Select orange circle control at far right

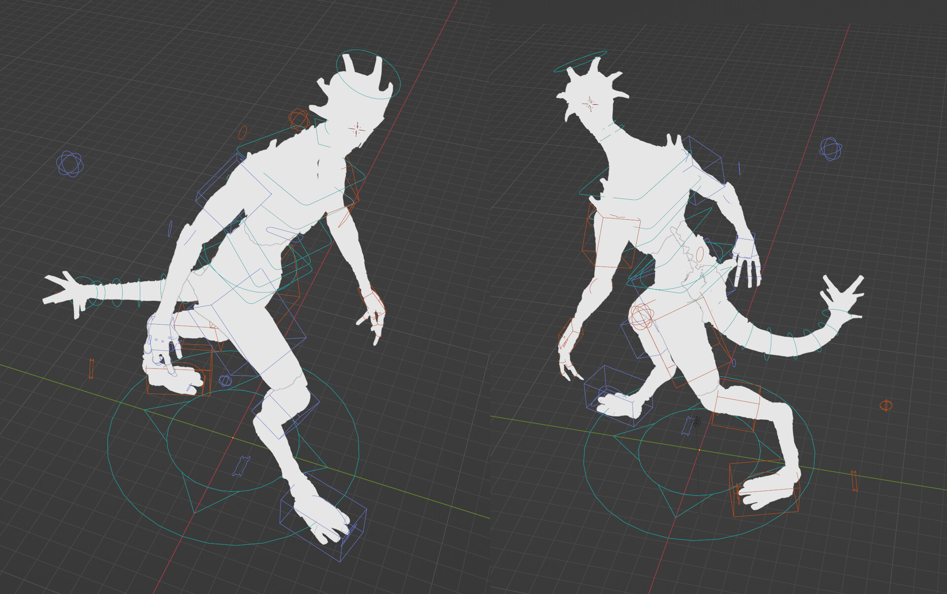tap(886, 405)
